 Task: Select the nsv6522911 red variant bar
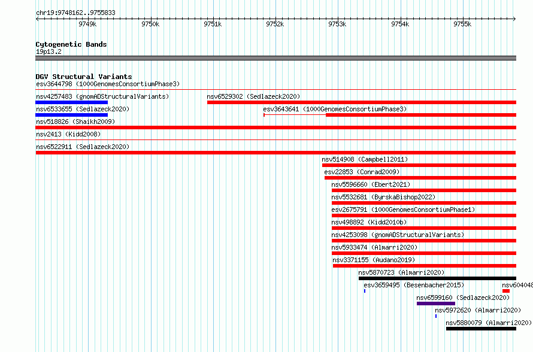tap(275, 153)
